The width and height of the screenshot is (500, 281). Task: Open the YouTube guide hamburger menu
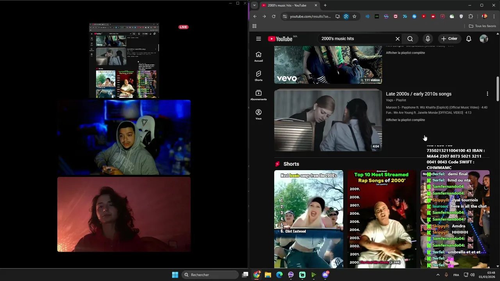(x=259, y=39)
